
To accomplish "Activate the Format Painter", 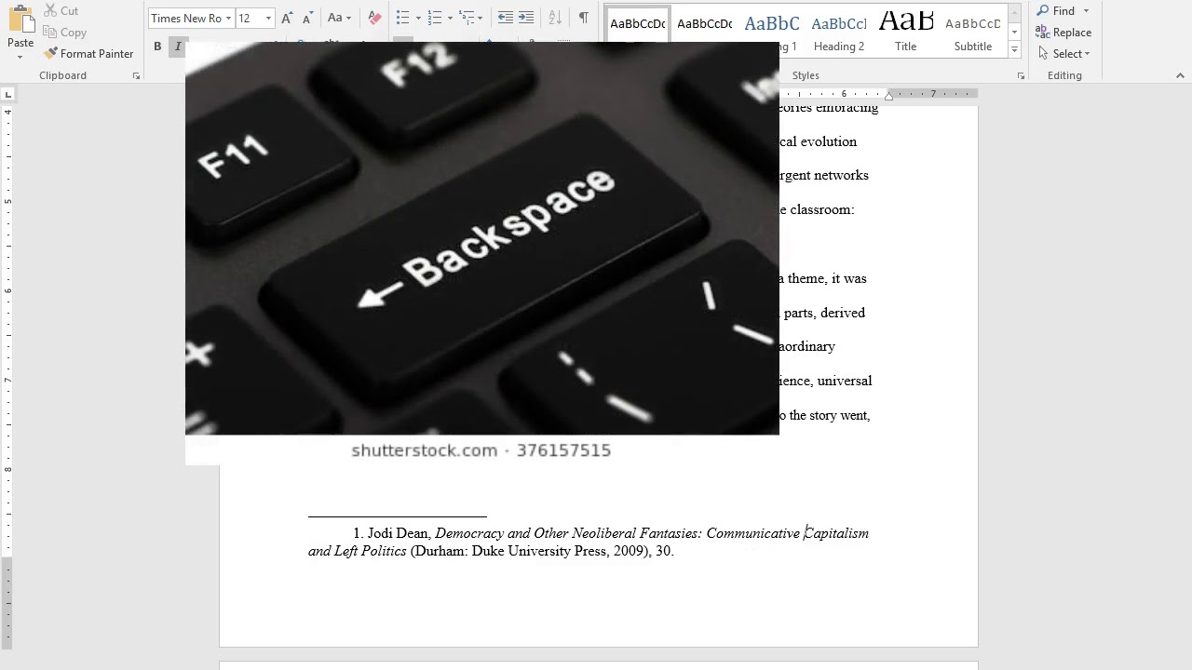I will pos(88,53).
